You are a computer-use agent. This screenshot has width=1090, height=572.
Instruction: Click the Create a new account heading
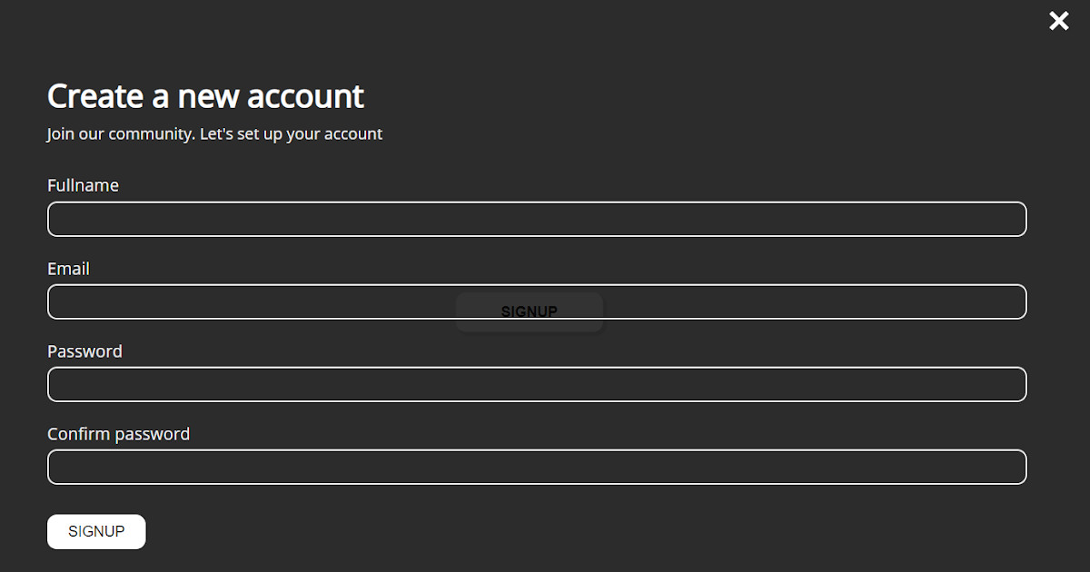[205, 95]
